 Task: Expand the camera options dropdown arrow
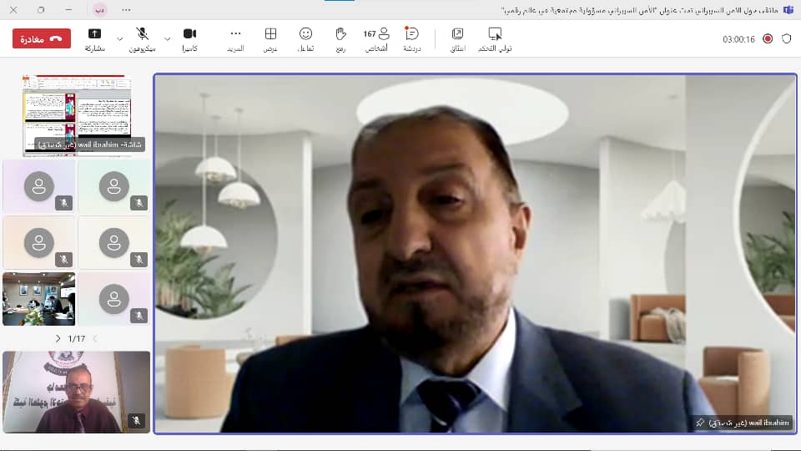tap(167, 38)
